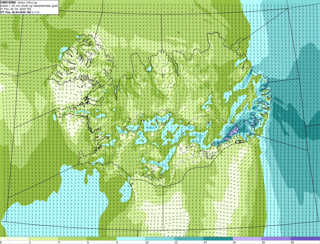Click the legend value "8"
Viewport: 320px width, 244px height.
coord(117,242)
